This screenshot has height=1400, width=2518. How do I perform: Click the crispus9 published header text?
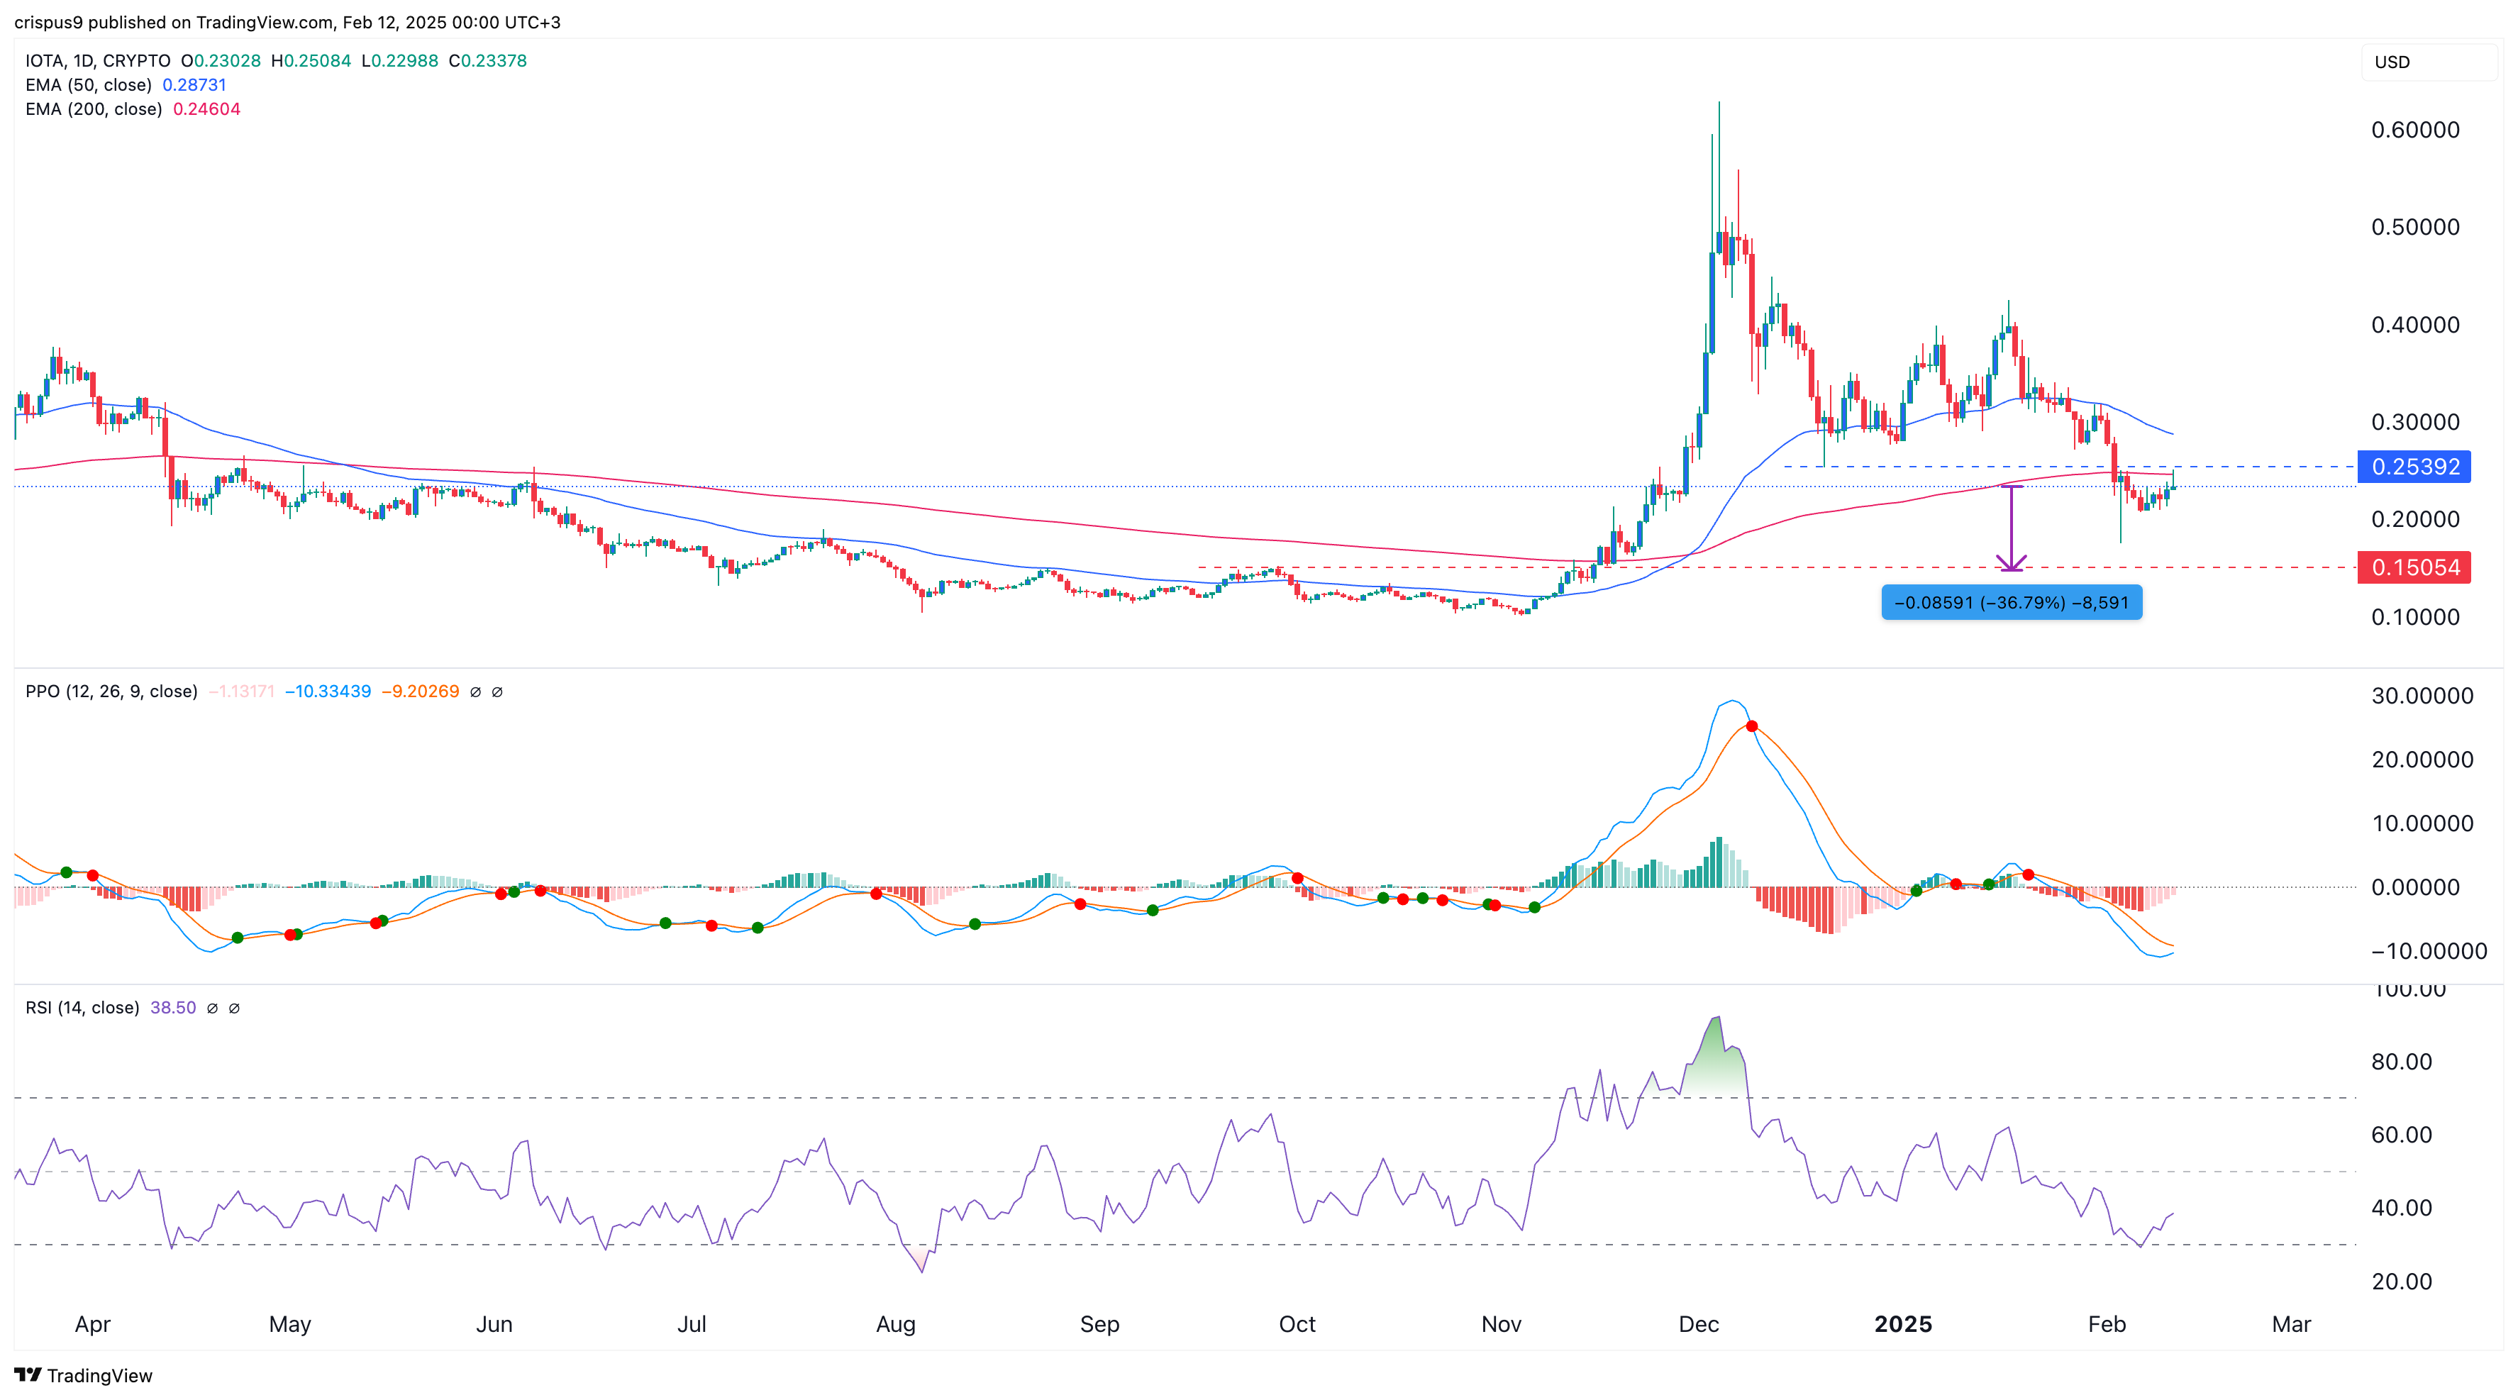(x=287, y=21)
